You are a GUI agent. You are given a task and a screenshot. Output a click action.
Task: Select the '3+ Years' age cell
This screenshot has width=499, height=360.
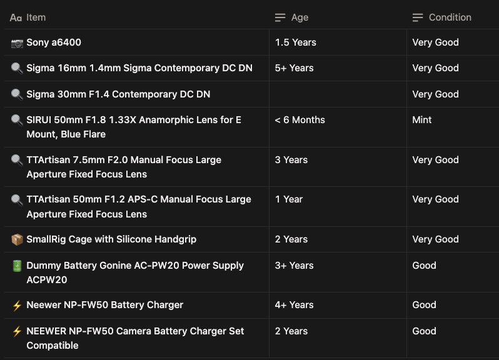[x=338, y=272]
